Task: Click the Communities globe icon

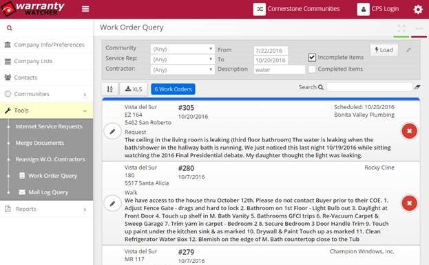Action: click(8, 94)
